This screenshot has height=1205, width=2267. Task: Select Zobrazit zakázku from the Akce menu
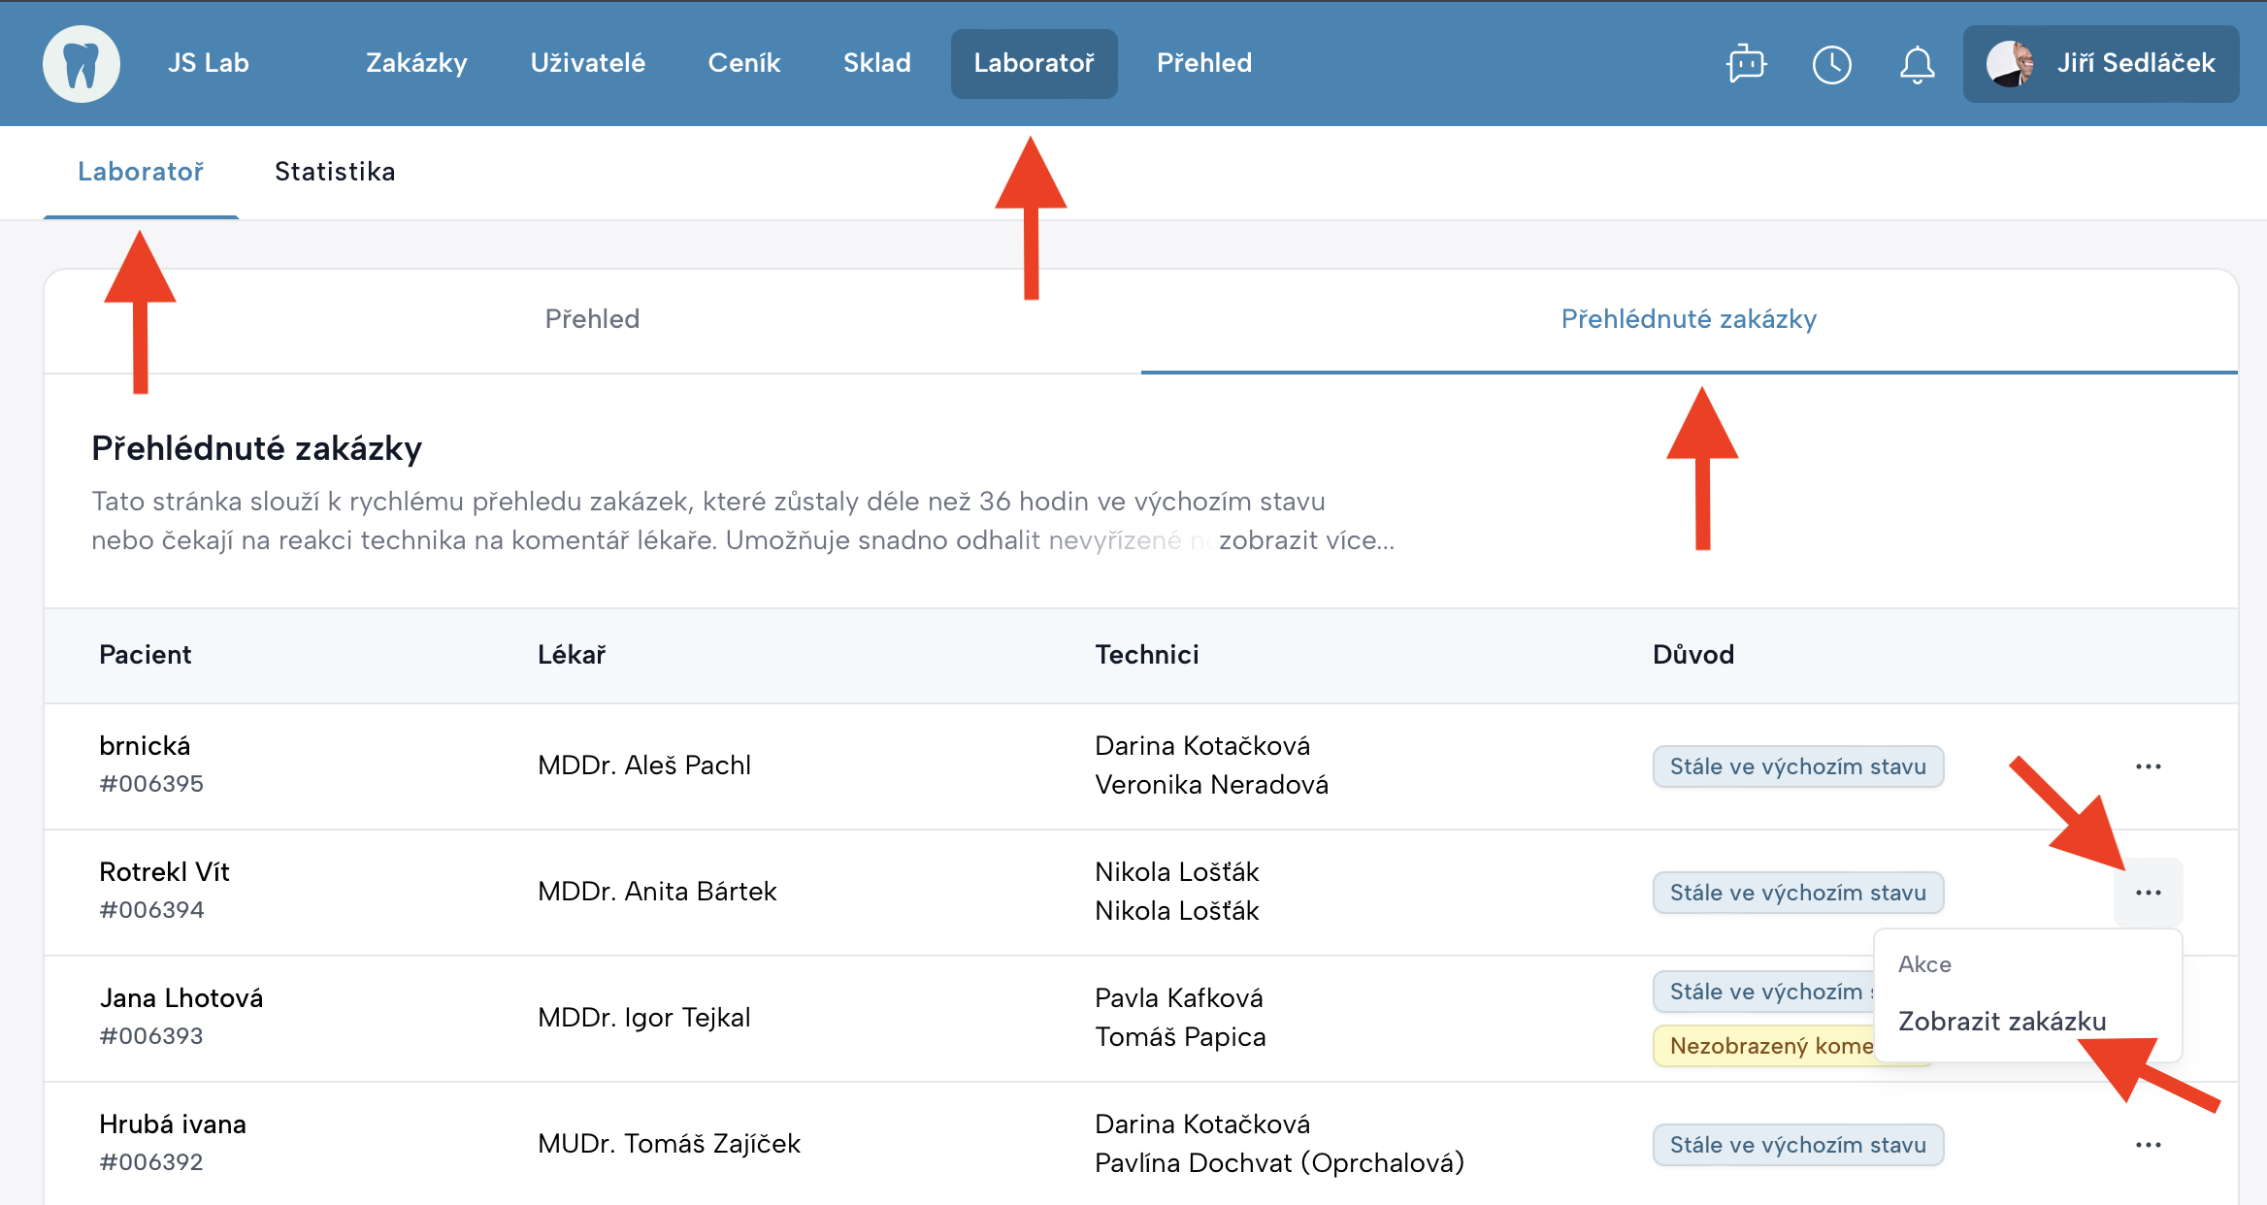tap(2001, 1021)
